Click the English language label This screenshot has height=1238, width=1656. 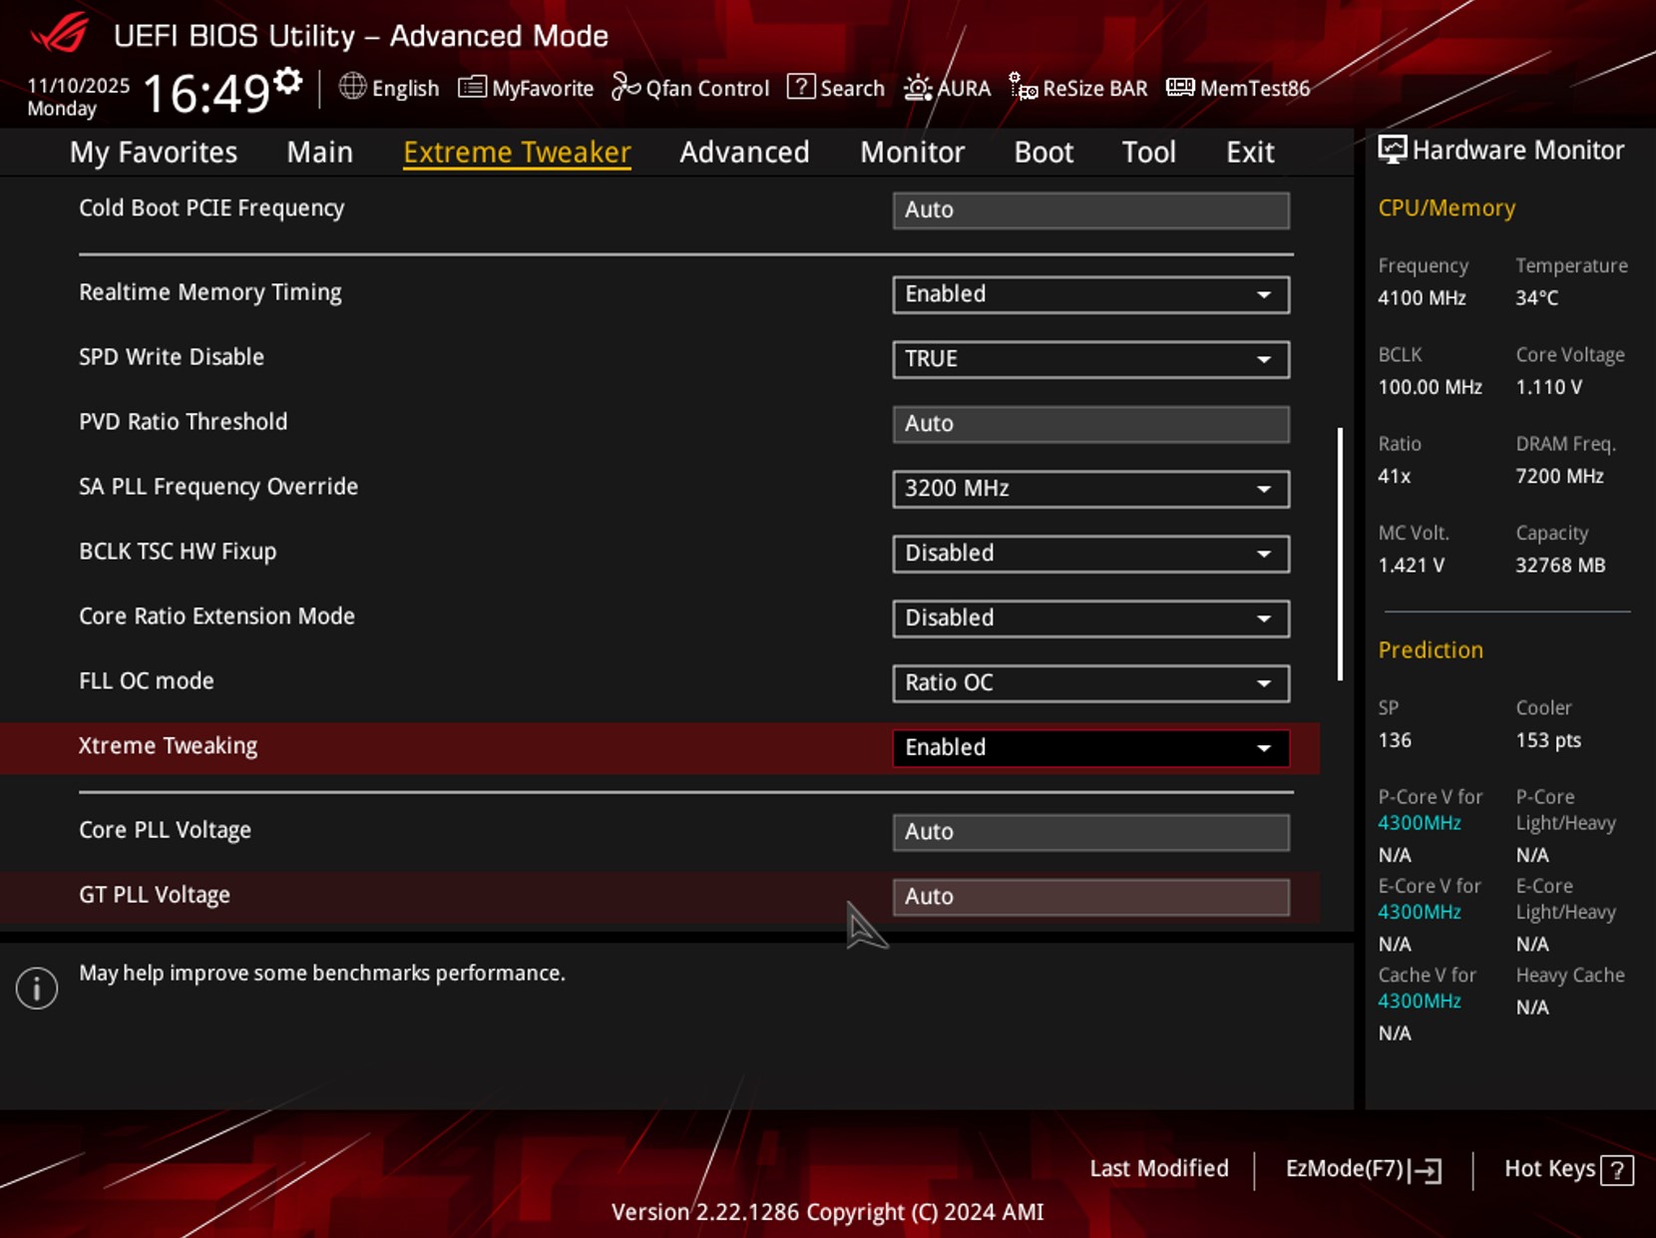(x=405, y=89)
